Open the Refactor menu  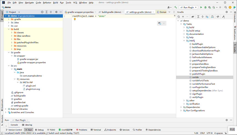point(47,2)
